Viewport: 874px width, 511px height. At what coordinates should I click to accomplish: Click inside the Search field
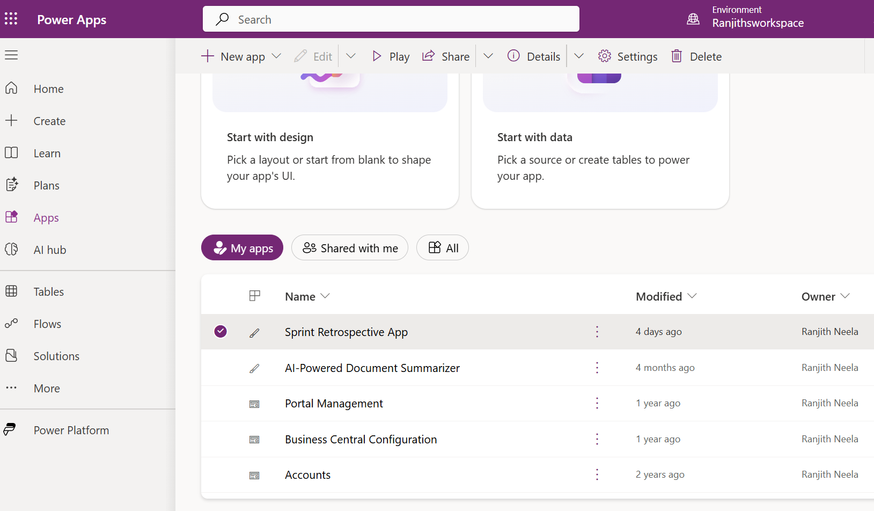point(391,19)
